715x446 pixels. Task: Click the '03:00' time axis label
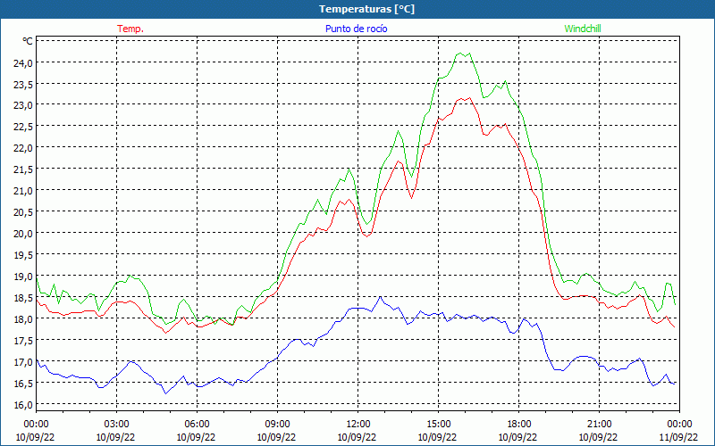116,425
